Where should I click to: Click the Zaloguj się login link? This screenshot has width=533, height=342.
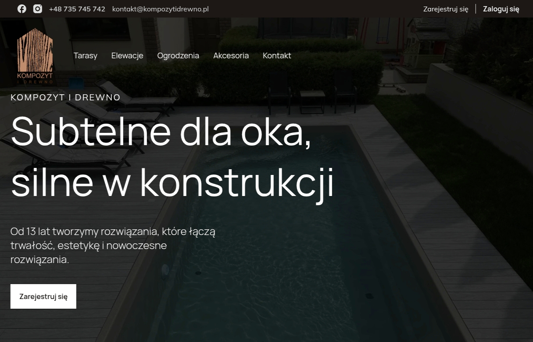501,9
